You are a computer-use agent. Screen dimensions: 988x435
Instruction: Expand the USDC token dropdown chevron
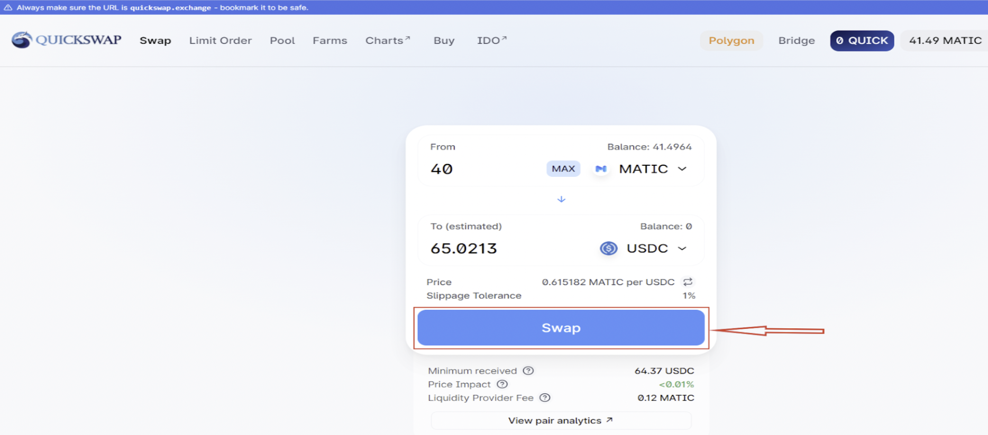pyautogui.click(x=682, y=248)
